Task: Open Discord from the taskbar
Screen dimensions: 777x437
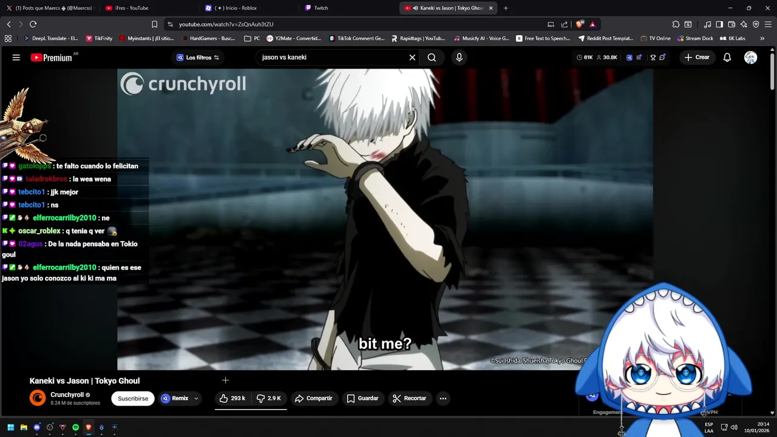Action: pos(37,427)
